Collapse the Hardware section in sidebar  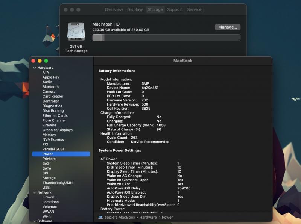click(35, 68)
